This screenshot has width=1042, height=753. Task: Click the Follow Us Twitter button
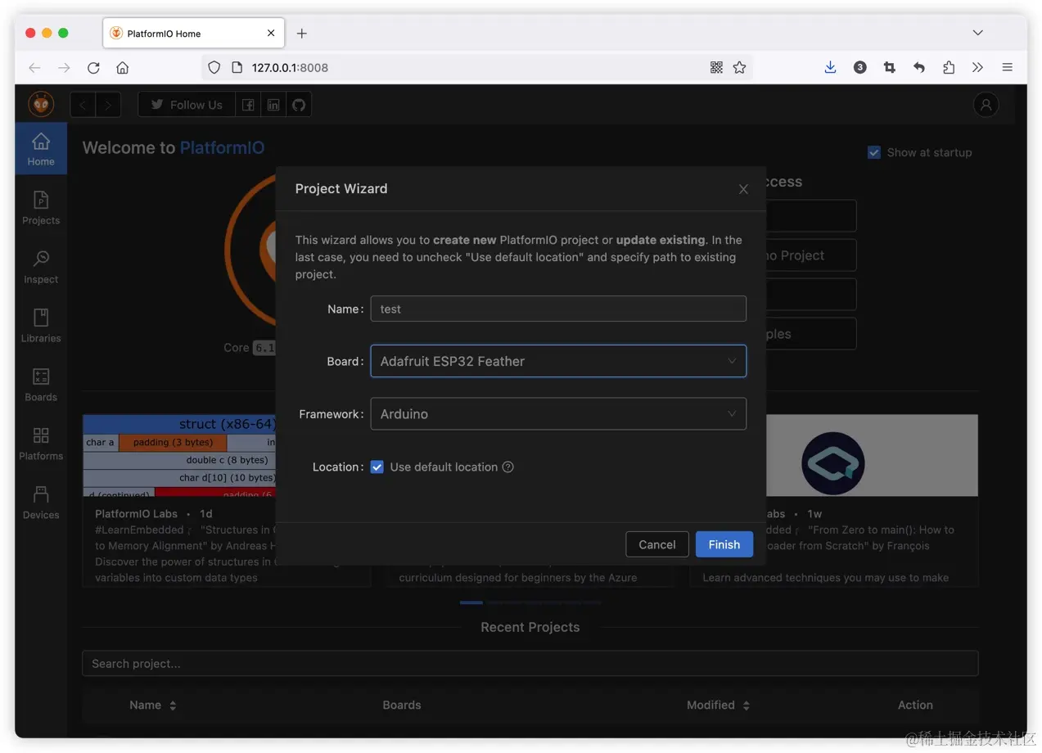187,105
